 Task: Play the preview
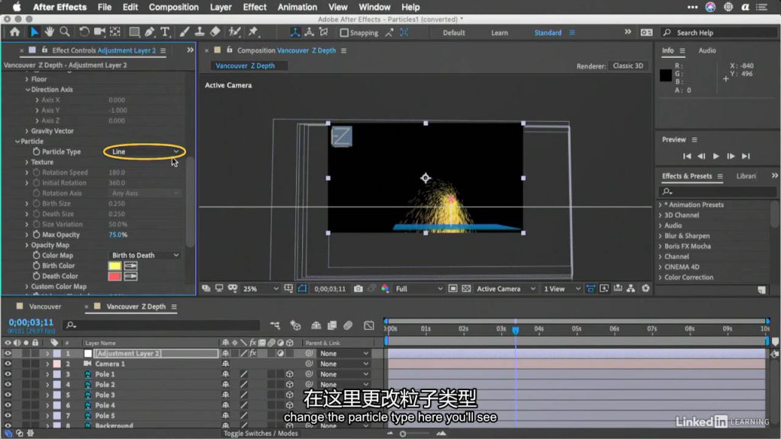tap(715, 156)
